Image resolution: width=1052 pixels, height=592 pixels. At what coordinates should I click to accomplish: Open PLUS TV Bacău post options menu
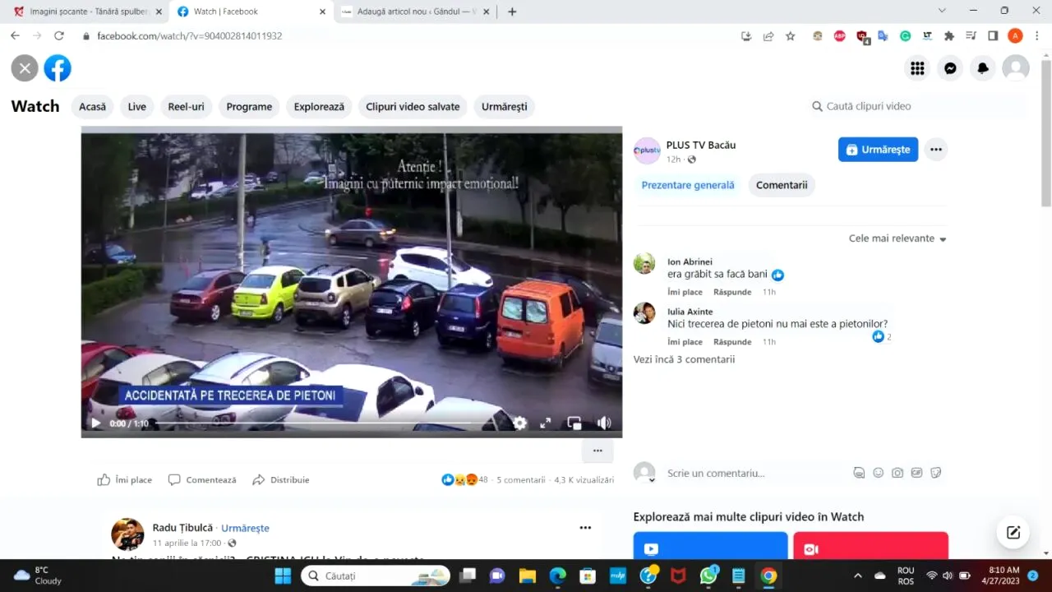tap(935, 150)
